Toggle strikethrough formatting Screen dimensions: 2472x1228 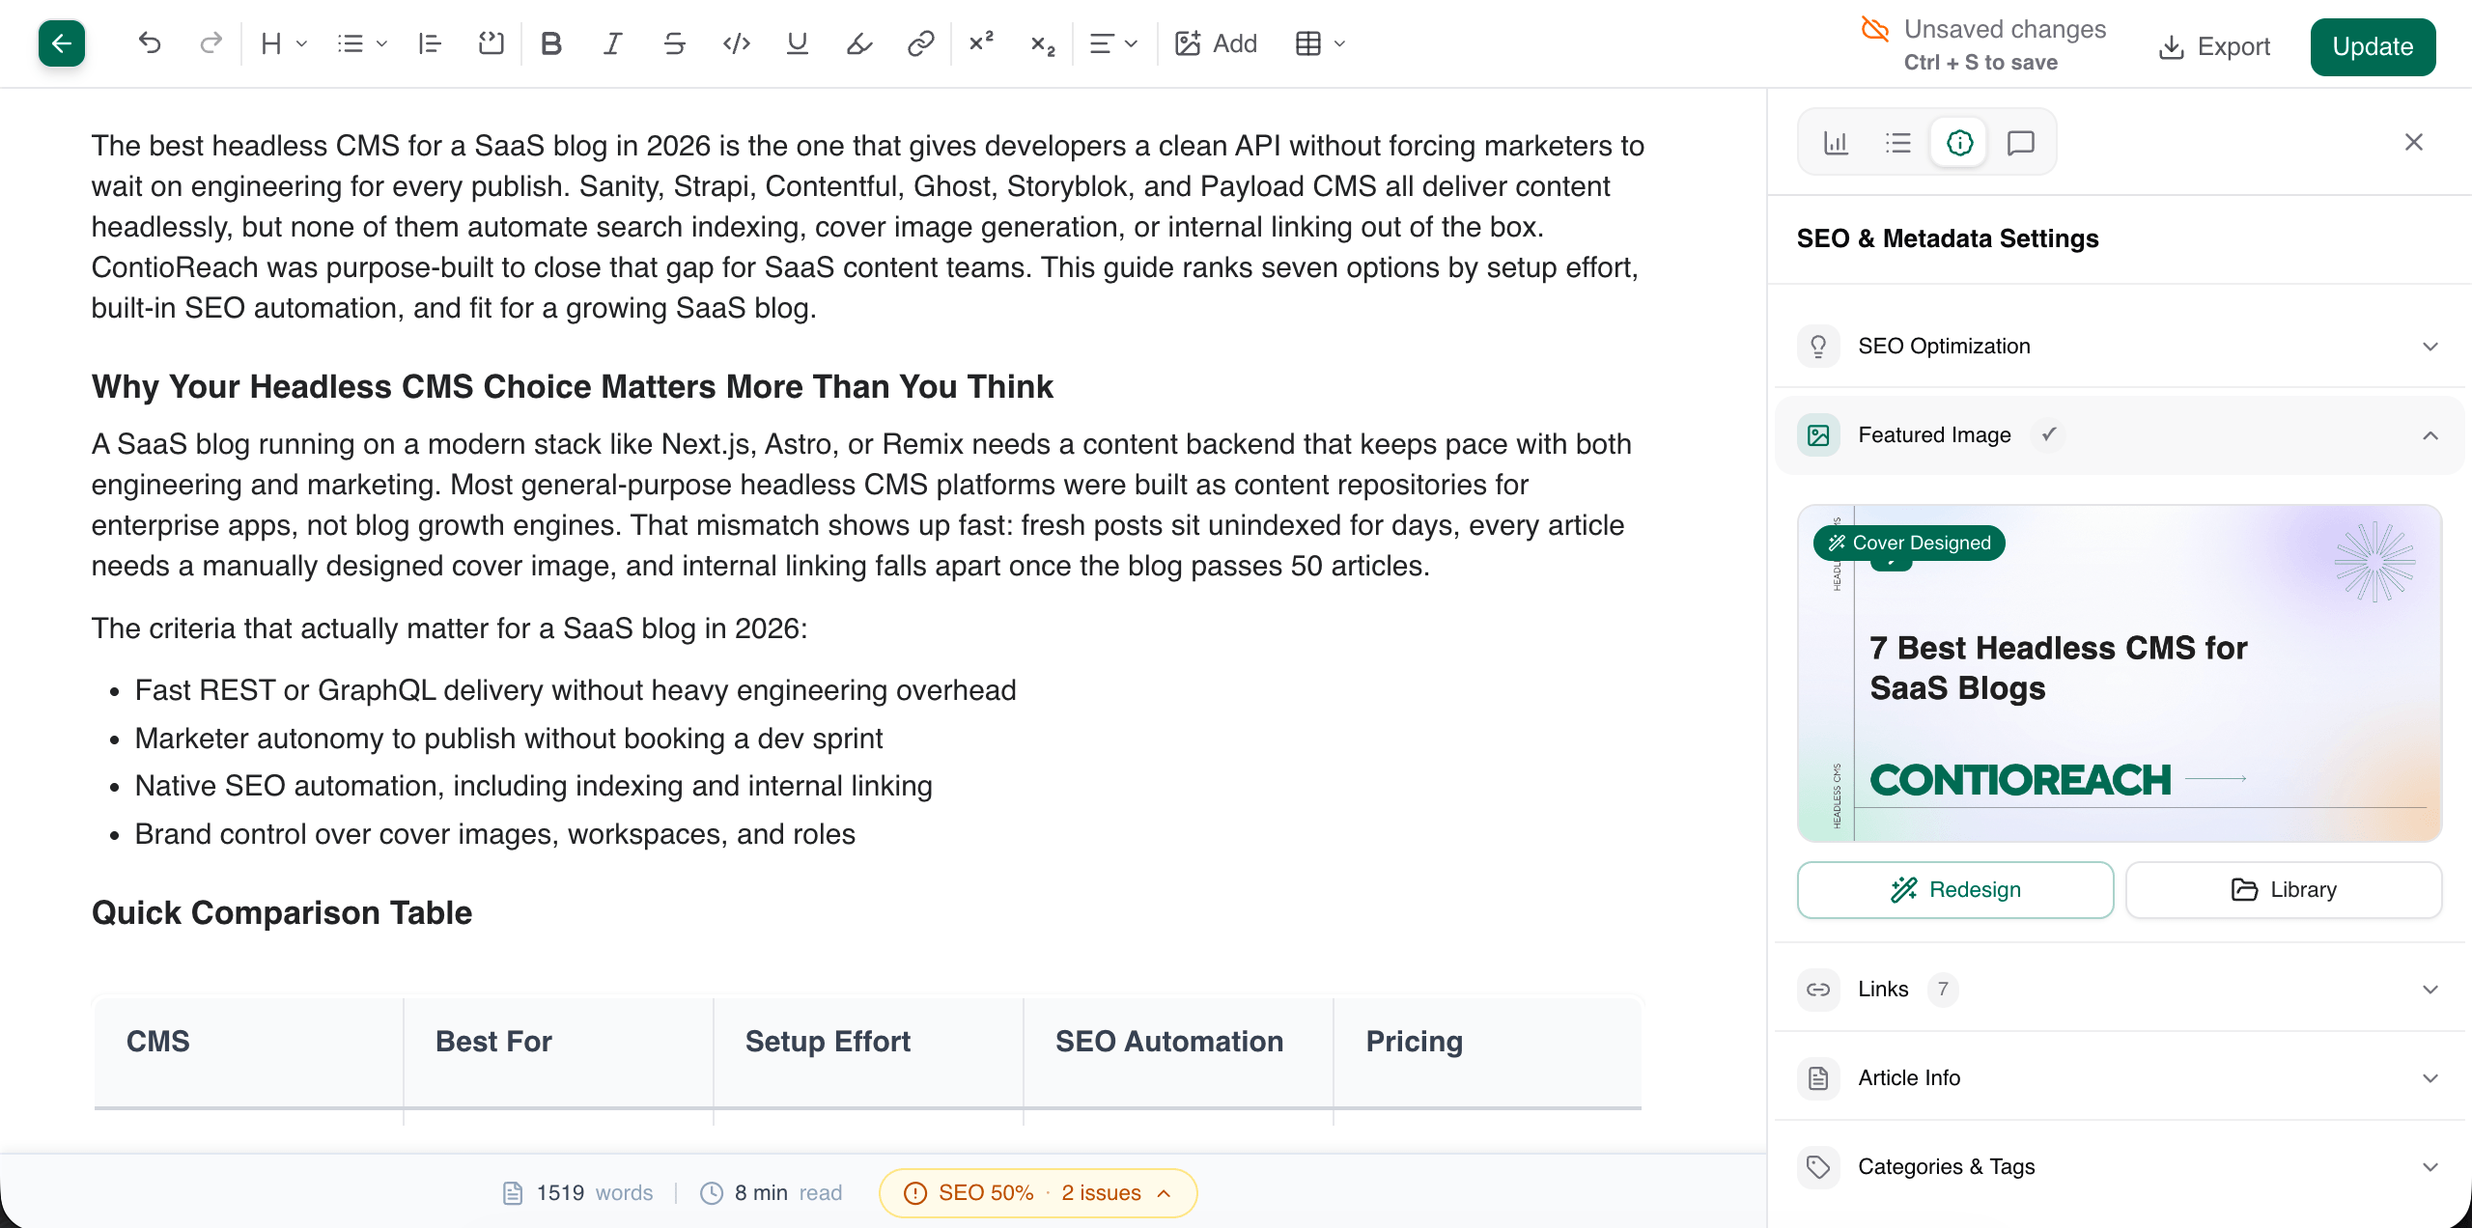674,43
